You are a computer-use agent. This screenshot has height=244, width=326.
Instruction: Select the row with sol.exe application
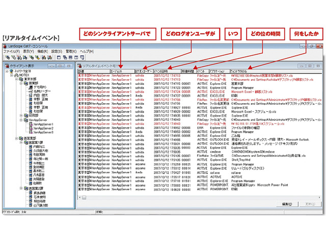(200, 173)
